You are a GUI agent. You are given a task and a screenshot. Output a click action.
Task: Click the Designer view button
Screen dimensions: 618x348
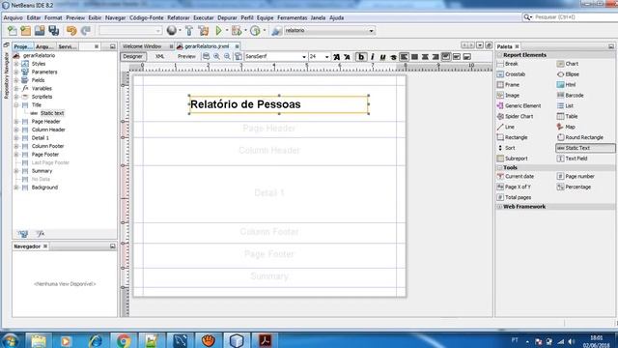click(133, 57)
